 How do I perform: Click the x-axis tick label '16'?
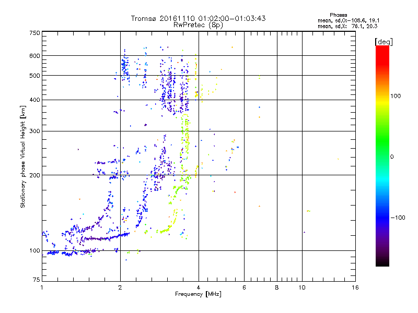pyautogui.click(x=355, y=287)
